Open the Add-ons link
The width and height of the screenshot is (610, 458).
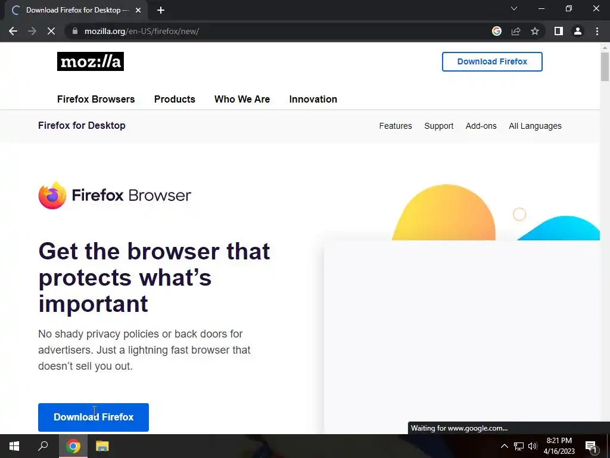click(x=481, y=126)
